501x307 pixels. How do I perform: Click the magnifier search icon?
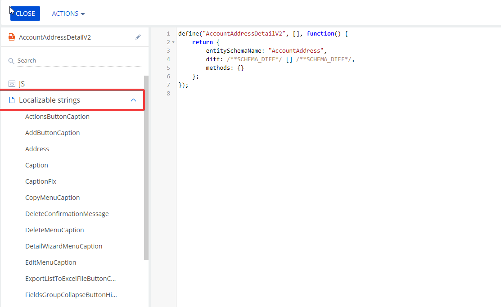click(x=11, y=61)
